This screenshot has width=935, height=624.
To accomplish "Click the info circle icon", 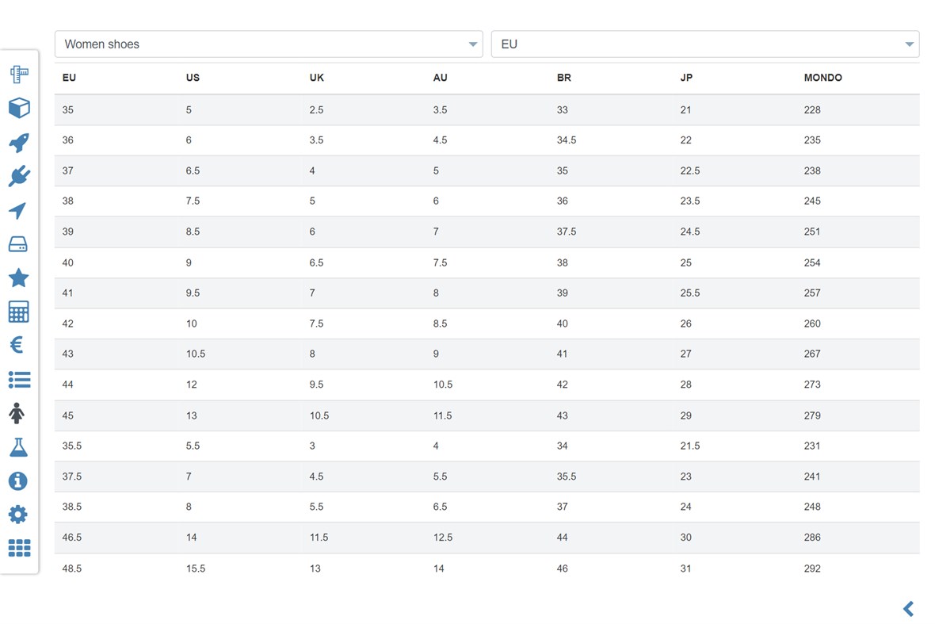I will click(17, 480).
